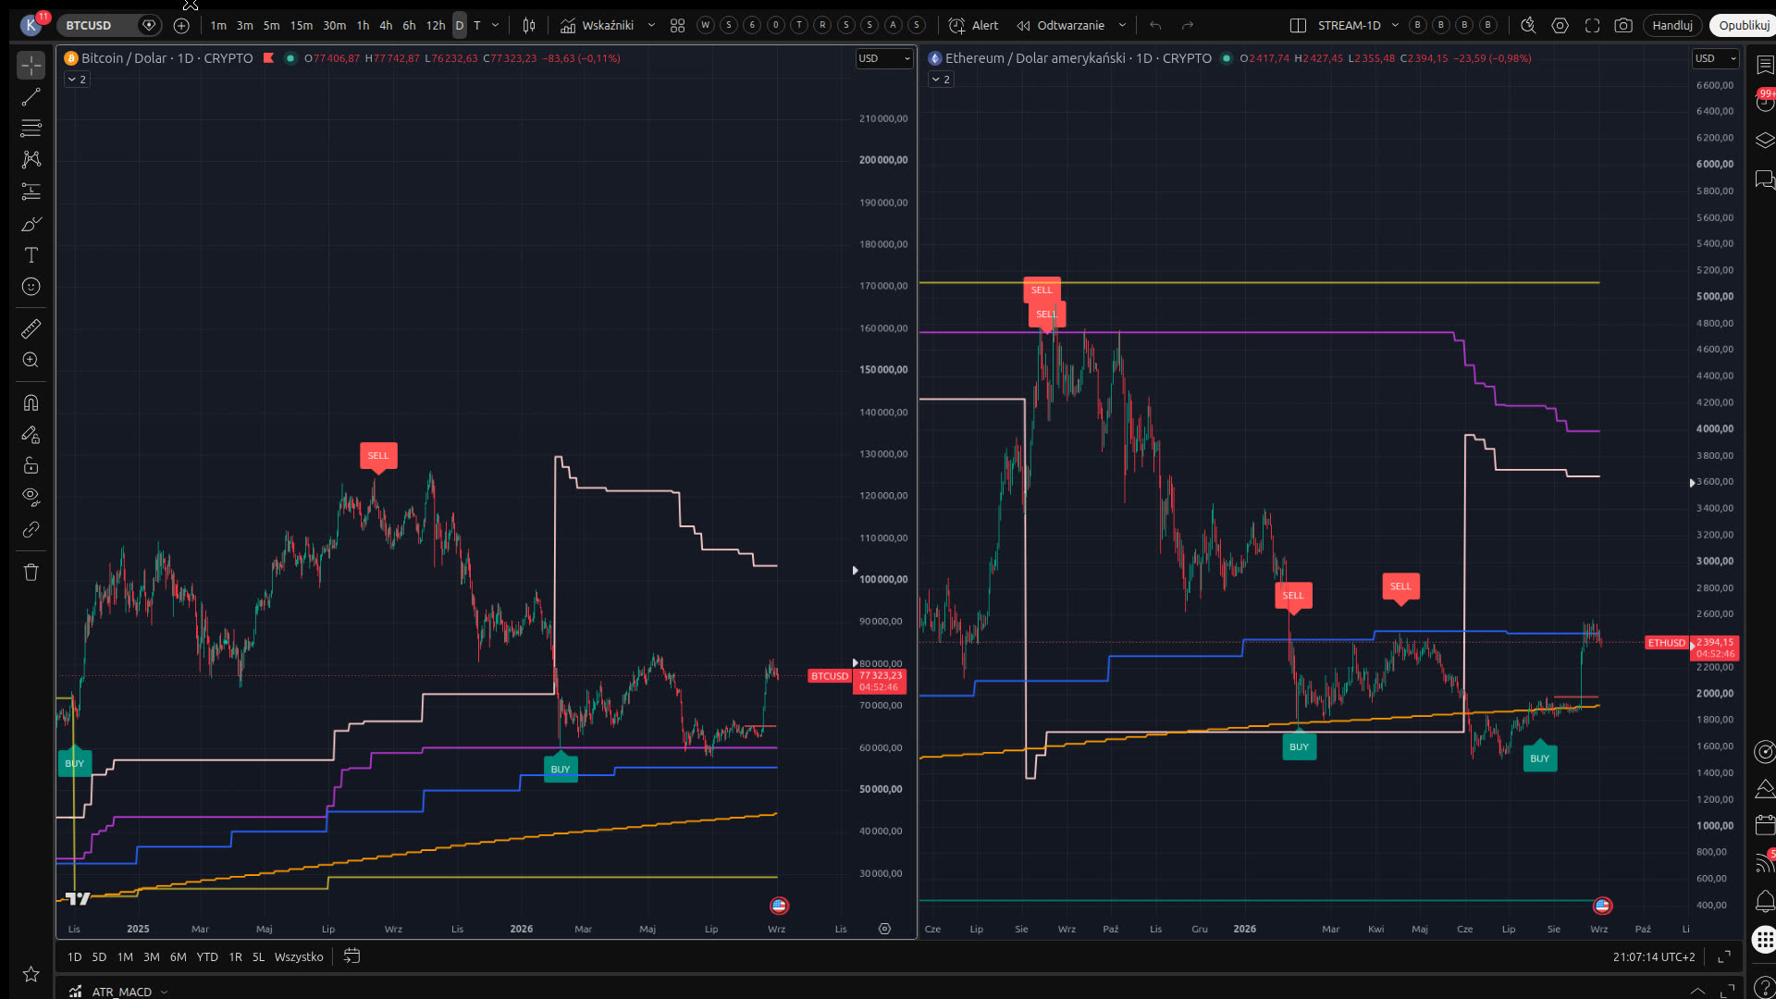The image size is (1776, 999).
Task: Click the 21:07:14 UTC+2 timezone label
Action: 1654,956
